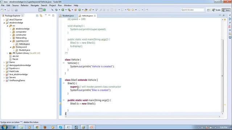Collapse the src folder node
Screen dimensions: 232x130
coord(7,26)
